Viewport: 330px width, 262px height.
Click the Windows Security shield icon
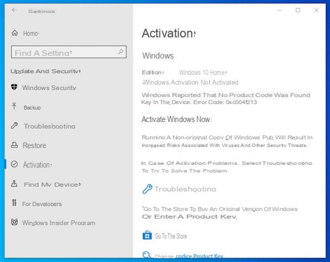click(14, 87)
